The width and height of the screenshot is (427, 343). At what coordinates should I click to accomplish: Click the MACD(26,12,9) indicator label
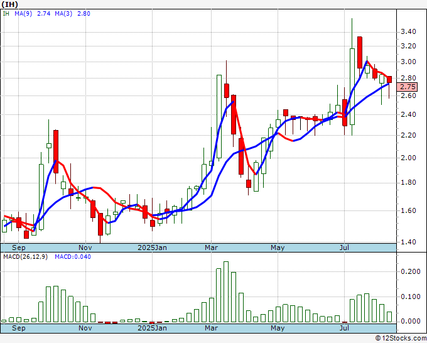point(25,257)
